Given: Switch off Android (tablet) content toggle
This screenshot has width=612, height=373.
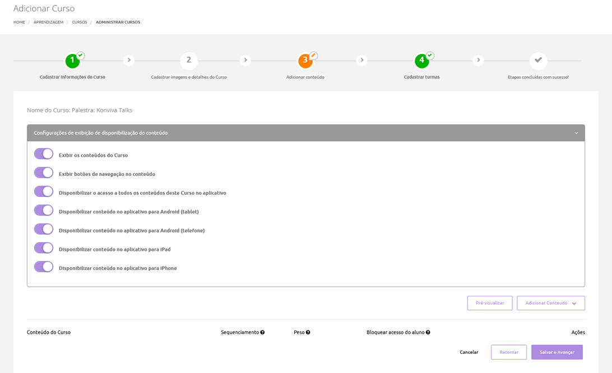Looking at the screenshot, I should pyautogui.click(x=44, y=211).
